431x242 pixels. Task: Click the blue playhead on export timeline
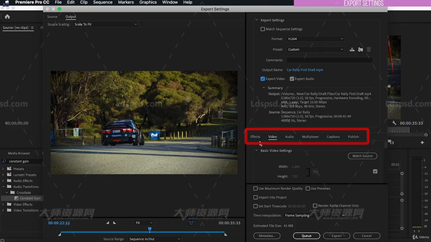[150, 229]
